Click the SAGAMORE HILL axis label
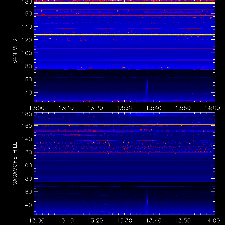The width and height of the screenshot is (225, 225). pos(15,164)
